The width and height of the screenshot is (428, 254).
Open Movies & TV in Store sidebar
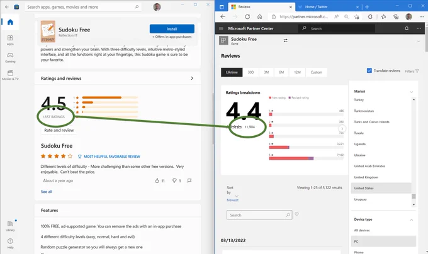[10, 75]
